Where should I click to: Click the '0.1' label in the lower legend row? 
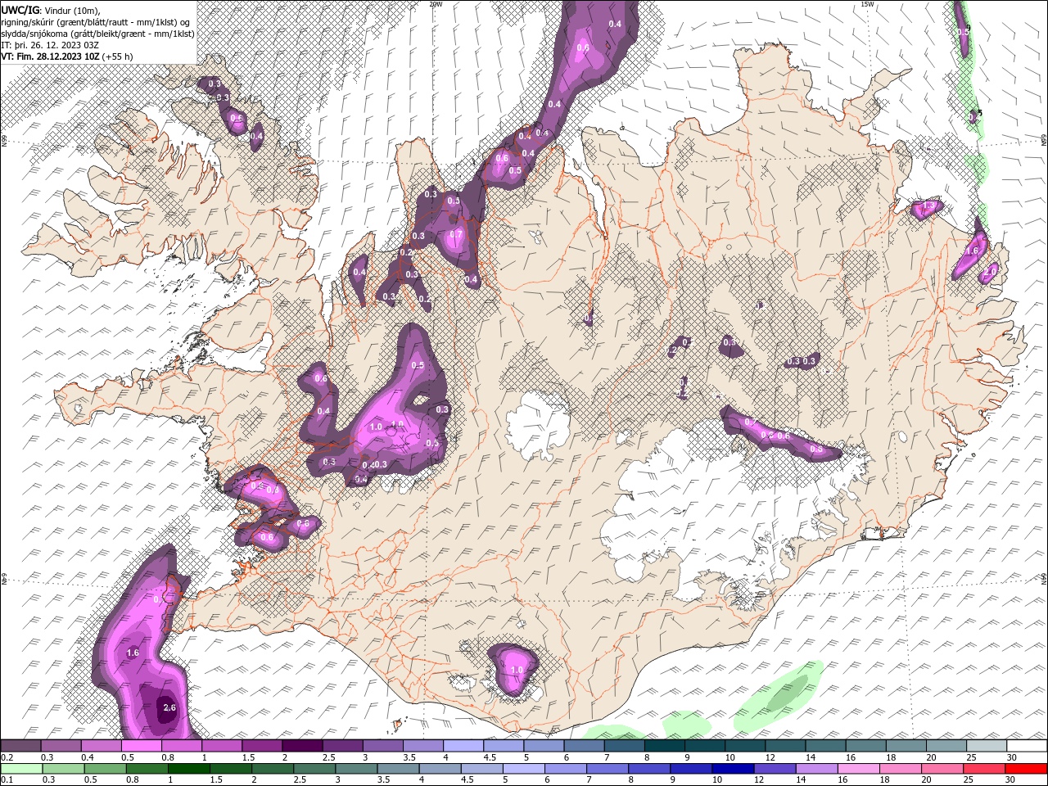(6, 780)
